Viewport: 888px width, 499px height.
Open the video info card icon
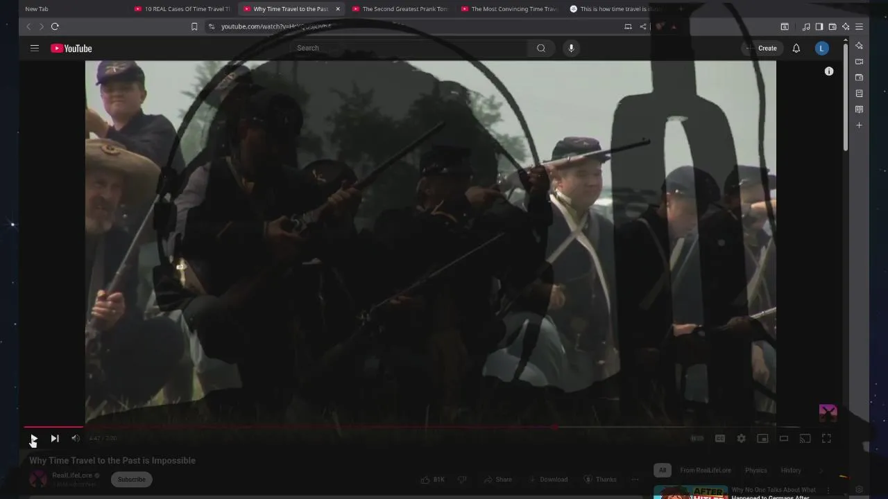pyautogui.click(x=829, y=71)
